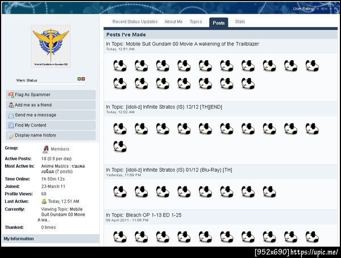Click the Display name history pencil icon
This screenshot has width=341, height=258.
click(11, 135)
